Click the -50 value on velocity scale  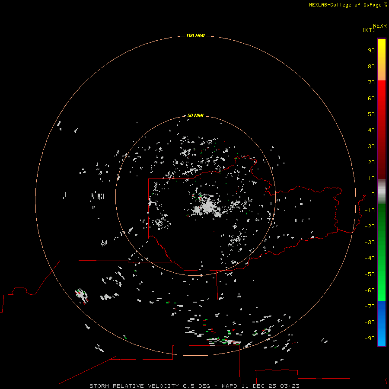coord(370,274)
